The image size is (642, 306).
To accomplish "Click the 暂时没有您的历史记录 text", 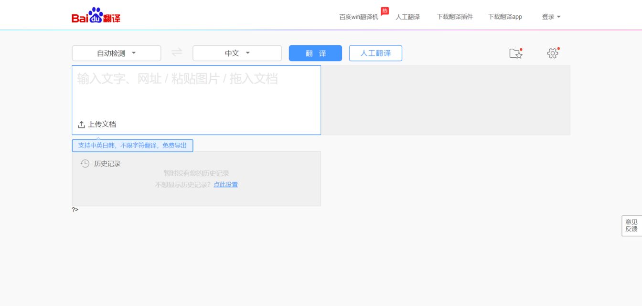I will click(196, 173).
